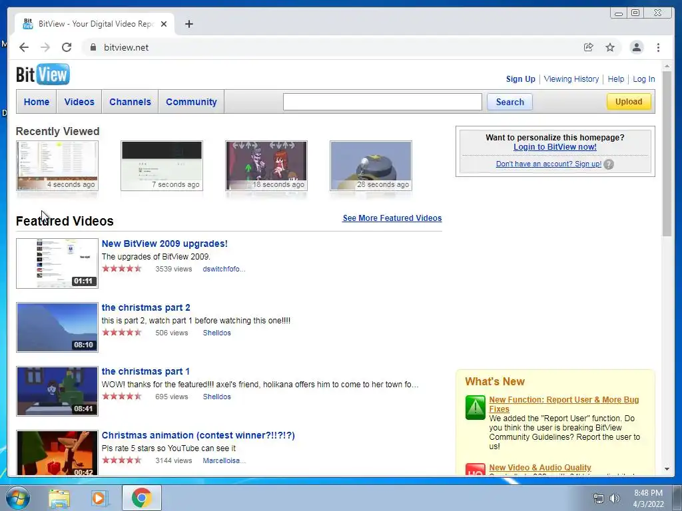Open the Chrome three-dot menu
Screen dimensions: 682x511
coord(659,47)
